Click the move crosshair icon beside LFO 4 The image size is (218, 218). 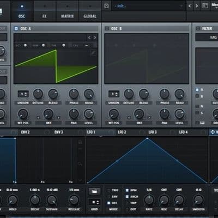(x=212, y=132)
